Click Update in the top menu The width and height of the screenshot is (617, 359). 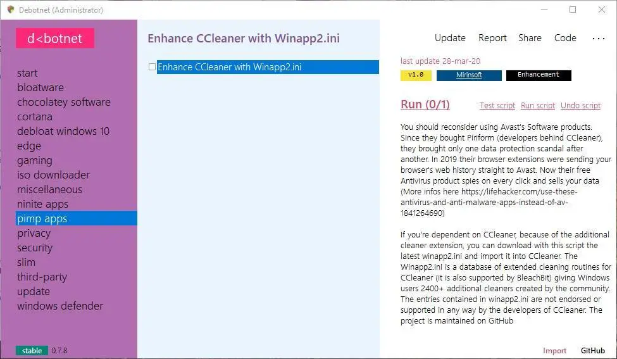[450, 38]
